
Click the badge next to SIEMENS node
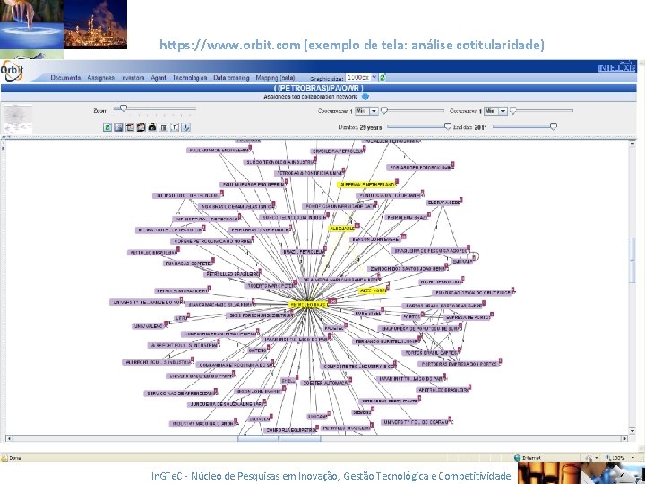tap(373, 409)
